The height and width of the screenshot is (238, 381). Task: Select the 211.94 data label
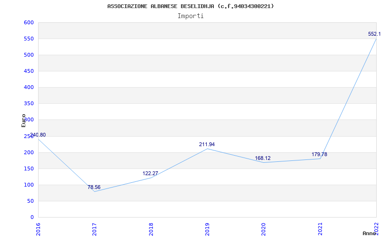click(207, 144)
